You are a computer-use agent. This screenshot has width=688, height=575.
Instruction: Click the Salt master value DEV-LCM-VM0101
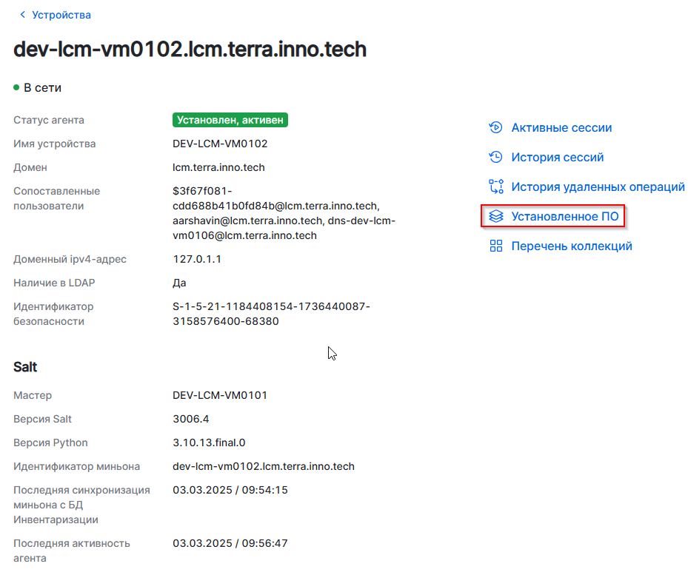point(220,395)
